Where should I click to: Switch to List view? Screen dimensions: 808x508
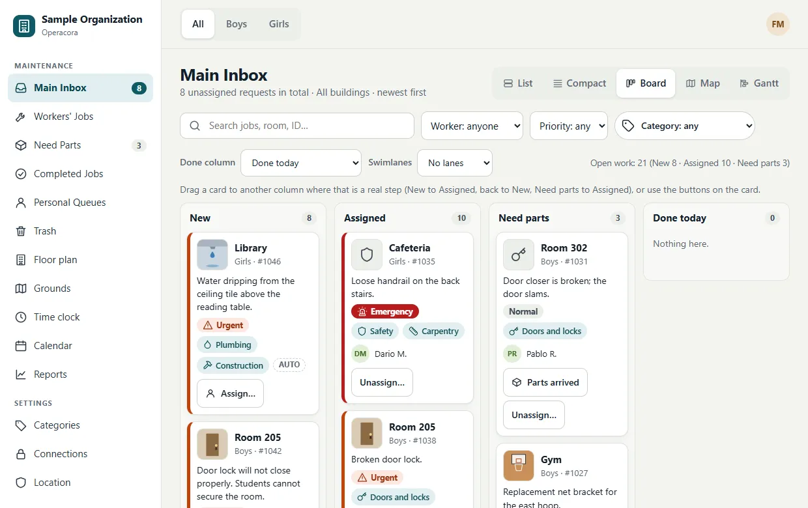point(518,83)
